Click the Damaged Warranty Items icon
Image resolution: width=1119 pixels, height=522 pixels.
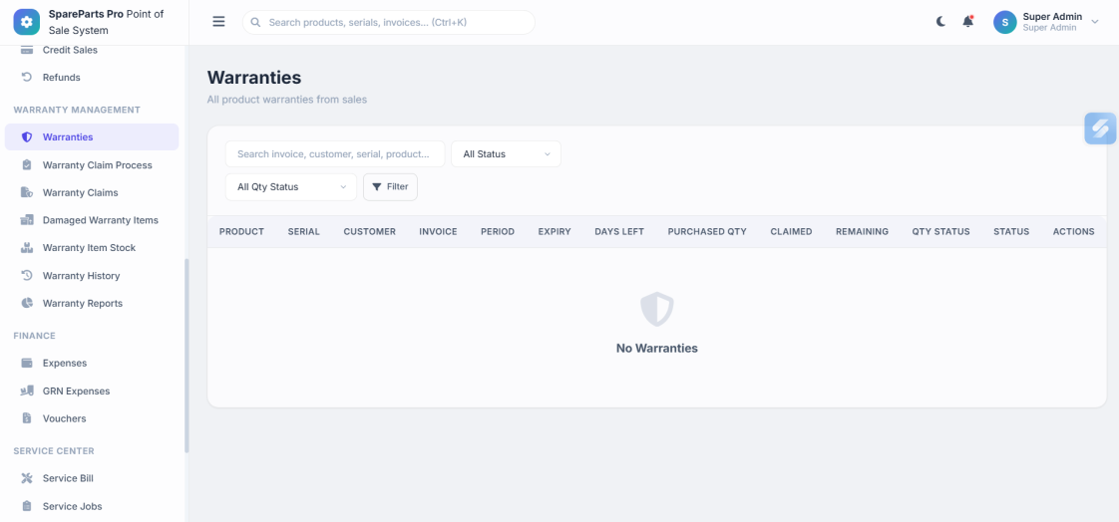point(27,220)
